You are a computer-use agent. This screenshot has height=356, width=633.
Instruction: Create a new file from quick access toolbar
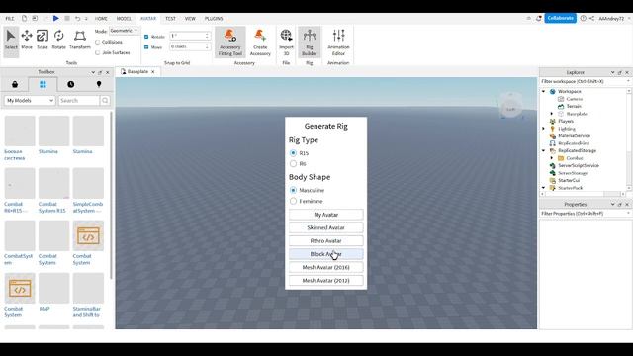pyautogui.click(x=24, y=18)
